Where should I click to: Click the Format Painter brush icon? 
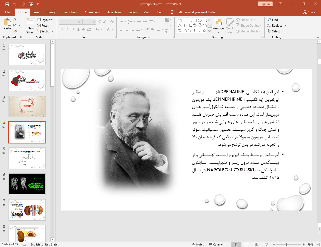click(15, 31)
